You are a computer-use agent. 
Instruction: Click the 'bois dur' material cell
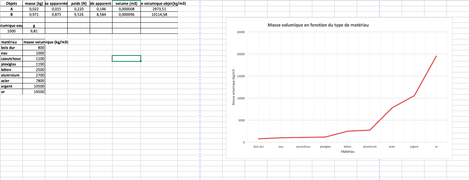point(11,48)
